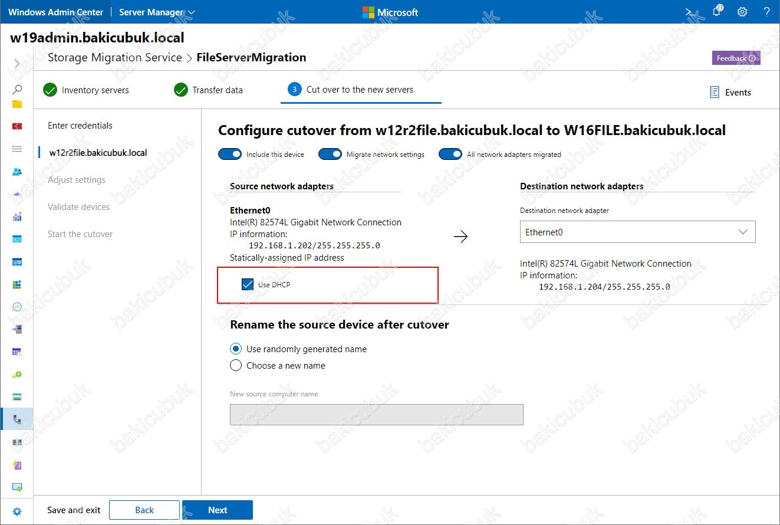The image size is (780, 525).
Task: Open the search tools magnifier icon
Action: click(x=17, y=90)
